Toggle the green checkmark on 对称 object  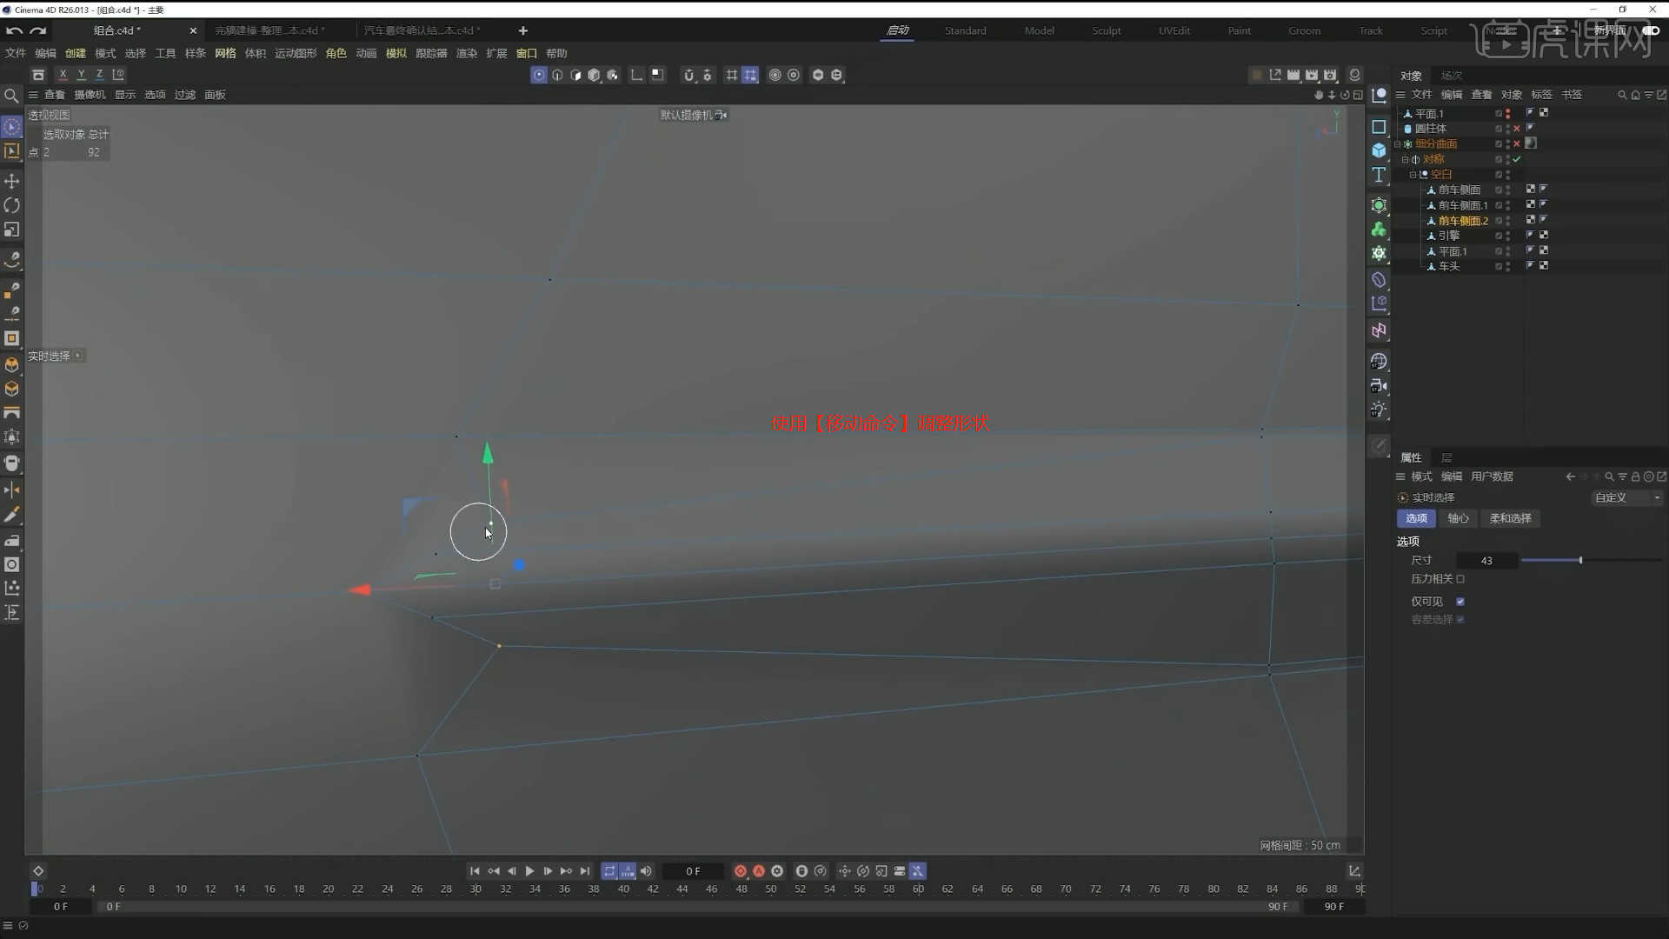[x=1517, y=159]
